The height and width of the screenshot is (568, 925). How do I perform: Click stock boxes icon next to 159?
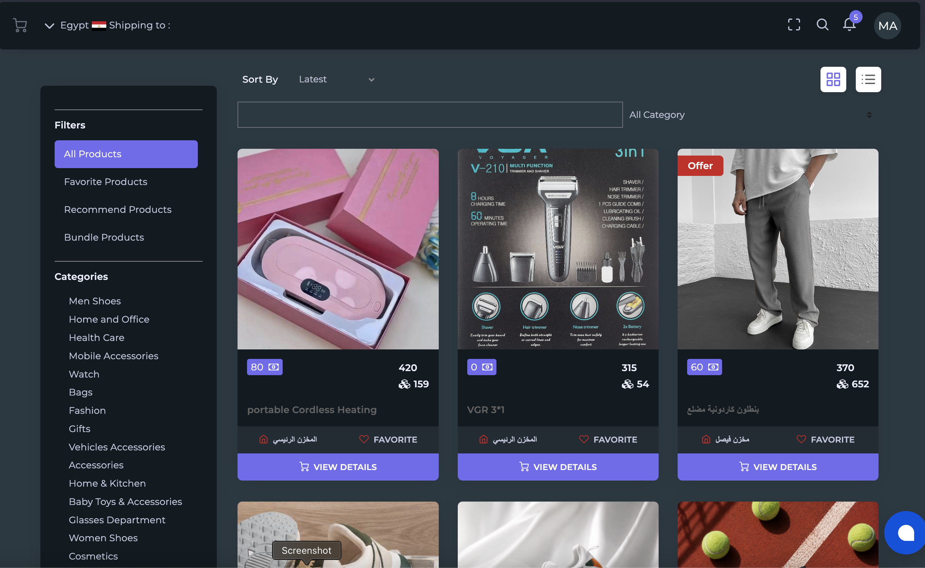[404, 384]
